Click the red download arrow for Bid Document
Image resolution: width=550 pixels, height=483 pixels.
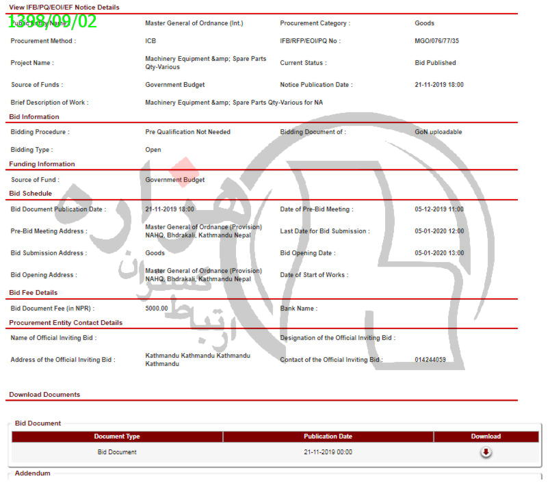pyautogui.click(x=486, y=452)
